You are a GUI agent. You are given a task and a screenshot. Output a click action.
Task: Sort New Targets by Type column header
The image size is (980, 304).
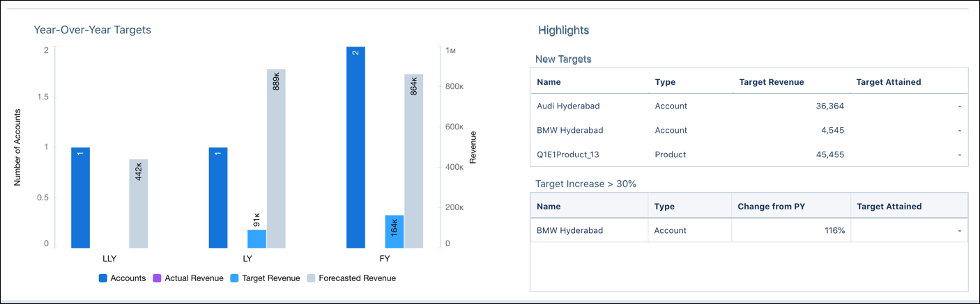pyautogui.click(x=665, y=82)
